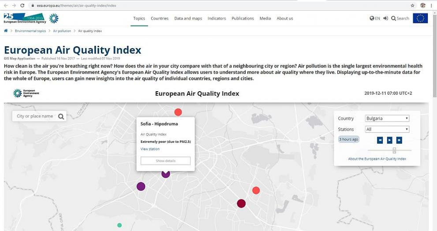Click the Show details button

point(165,161)
